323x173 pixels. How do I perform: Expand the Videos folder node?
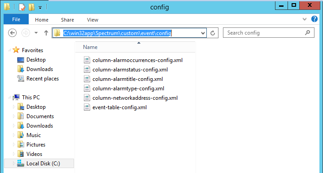coord(14,154)
